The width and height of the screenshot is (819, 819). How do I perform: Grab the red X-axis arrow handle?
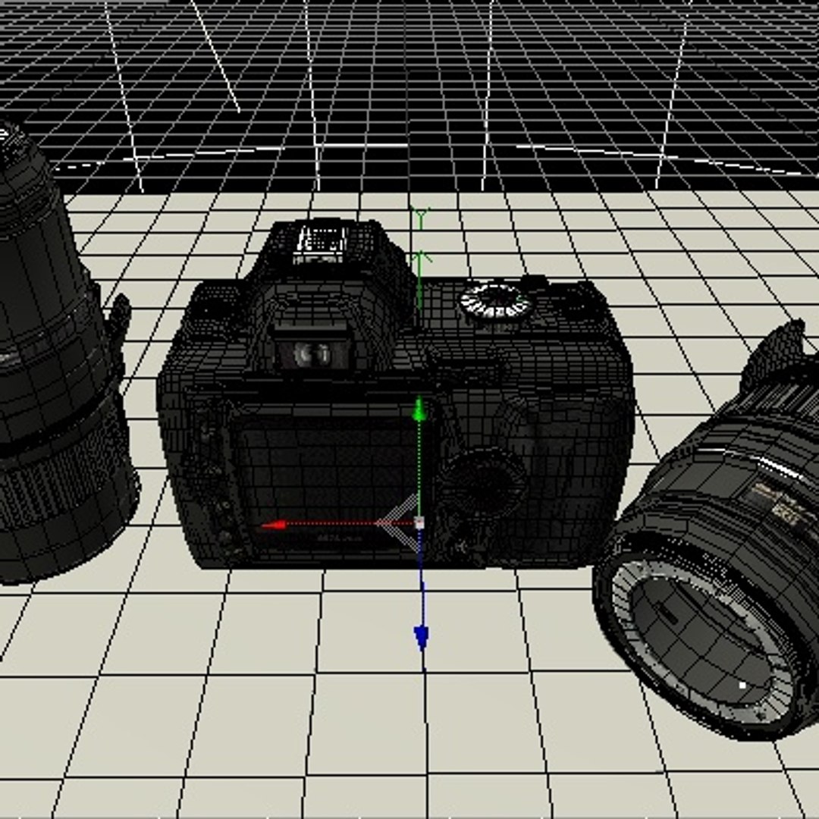pos(273,525)
